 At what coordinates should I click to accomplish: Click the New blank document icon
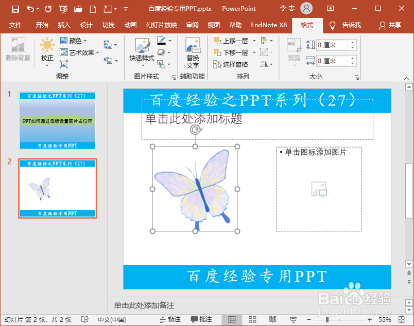click(x=93, y=9)
